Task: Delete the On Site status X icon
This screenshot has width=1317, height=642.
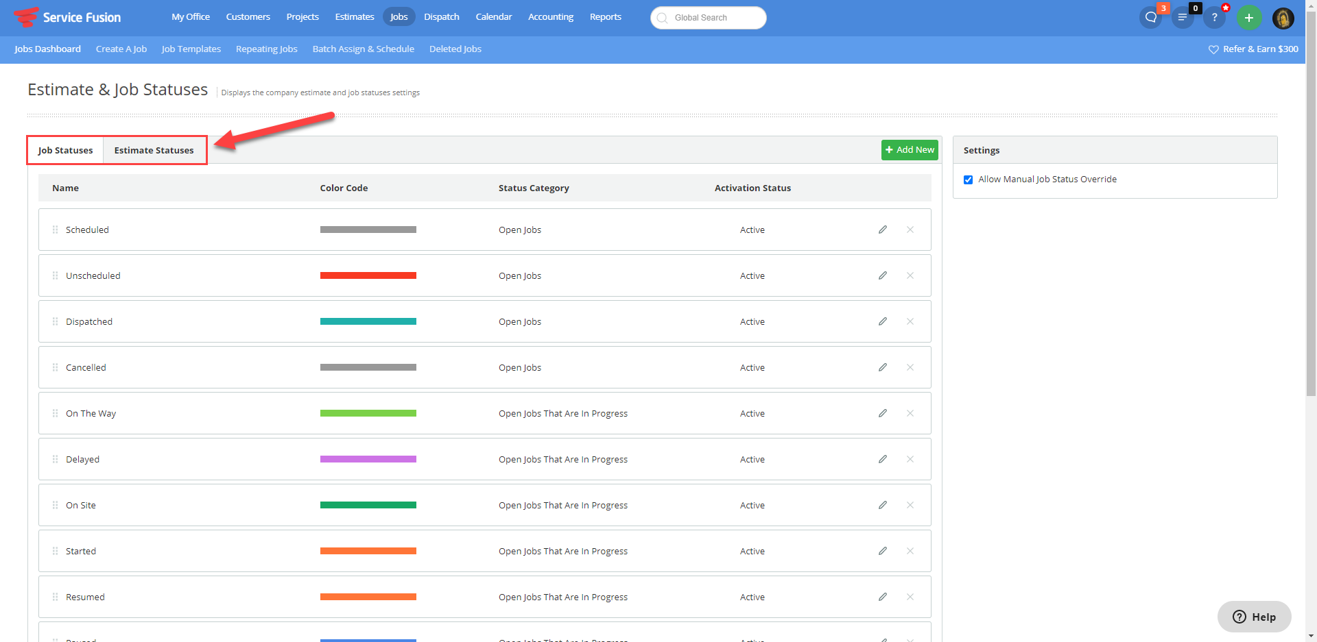Action: [910, 505]
